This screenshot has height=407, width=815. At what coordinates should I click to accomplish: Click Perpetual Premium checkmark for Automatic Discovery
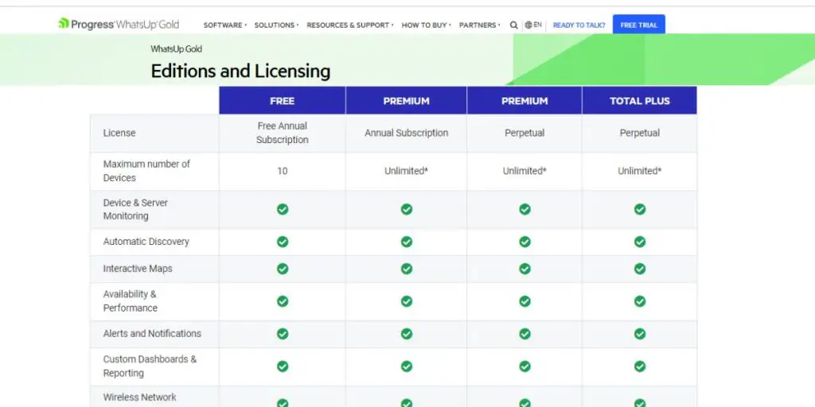pyautogui.click(x=525, y=242)
